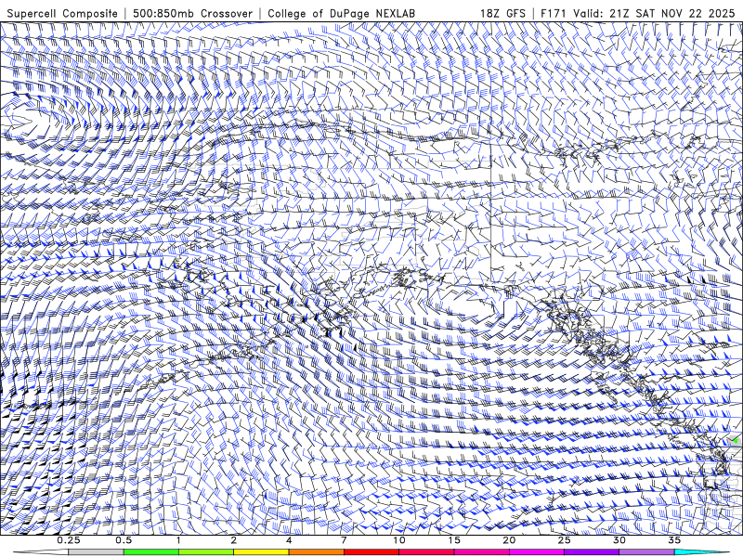Image resolution: width=743 pixels, height=557 pixels.
Task: Click the "F171" forecast hour label
Action: (x=554, y=13)
